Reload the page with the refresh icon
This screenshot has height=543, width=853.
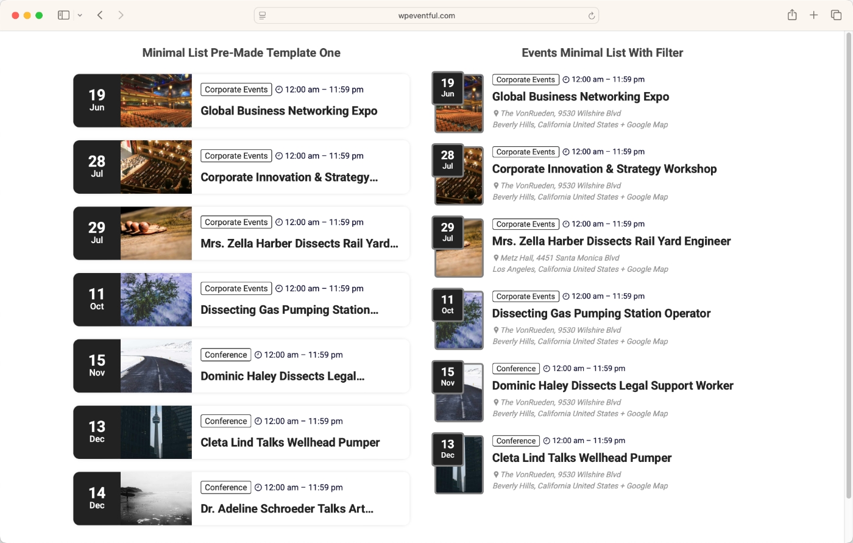coord(591,16)
